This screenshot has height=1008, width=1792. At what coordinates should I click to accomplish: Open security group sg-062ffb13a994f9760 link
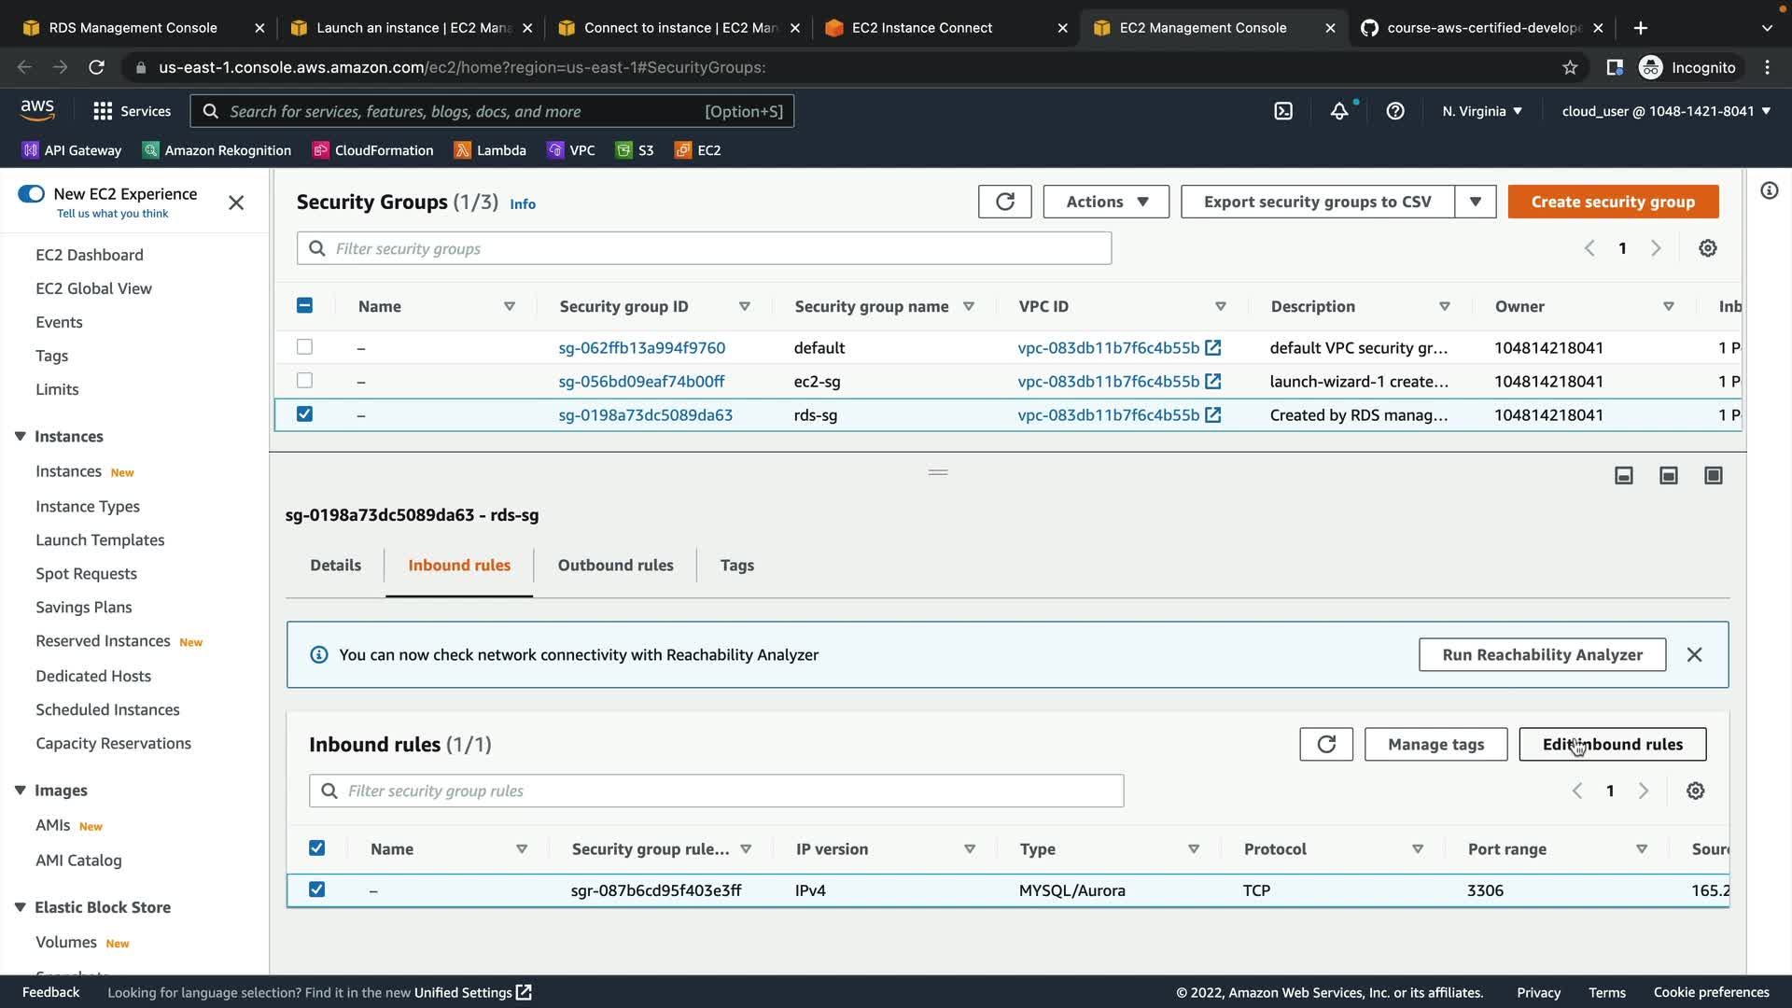pos(641,348)
